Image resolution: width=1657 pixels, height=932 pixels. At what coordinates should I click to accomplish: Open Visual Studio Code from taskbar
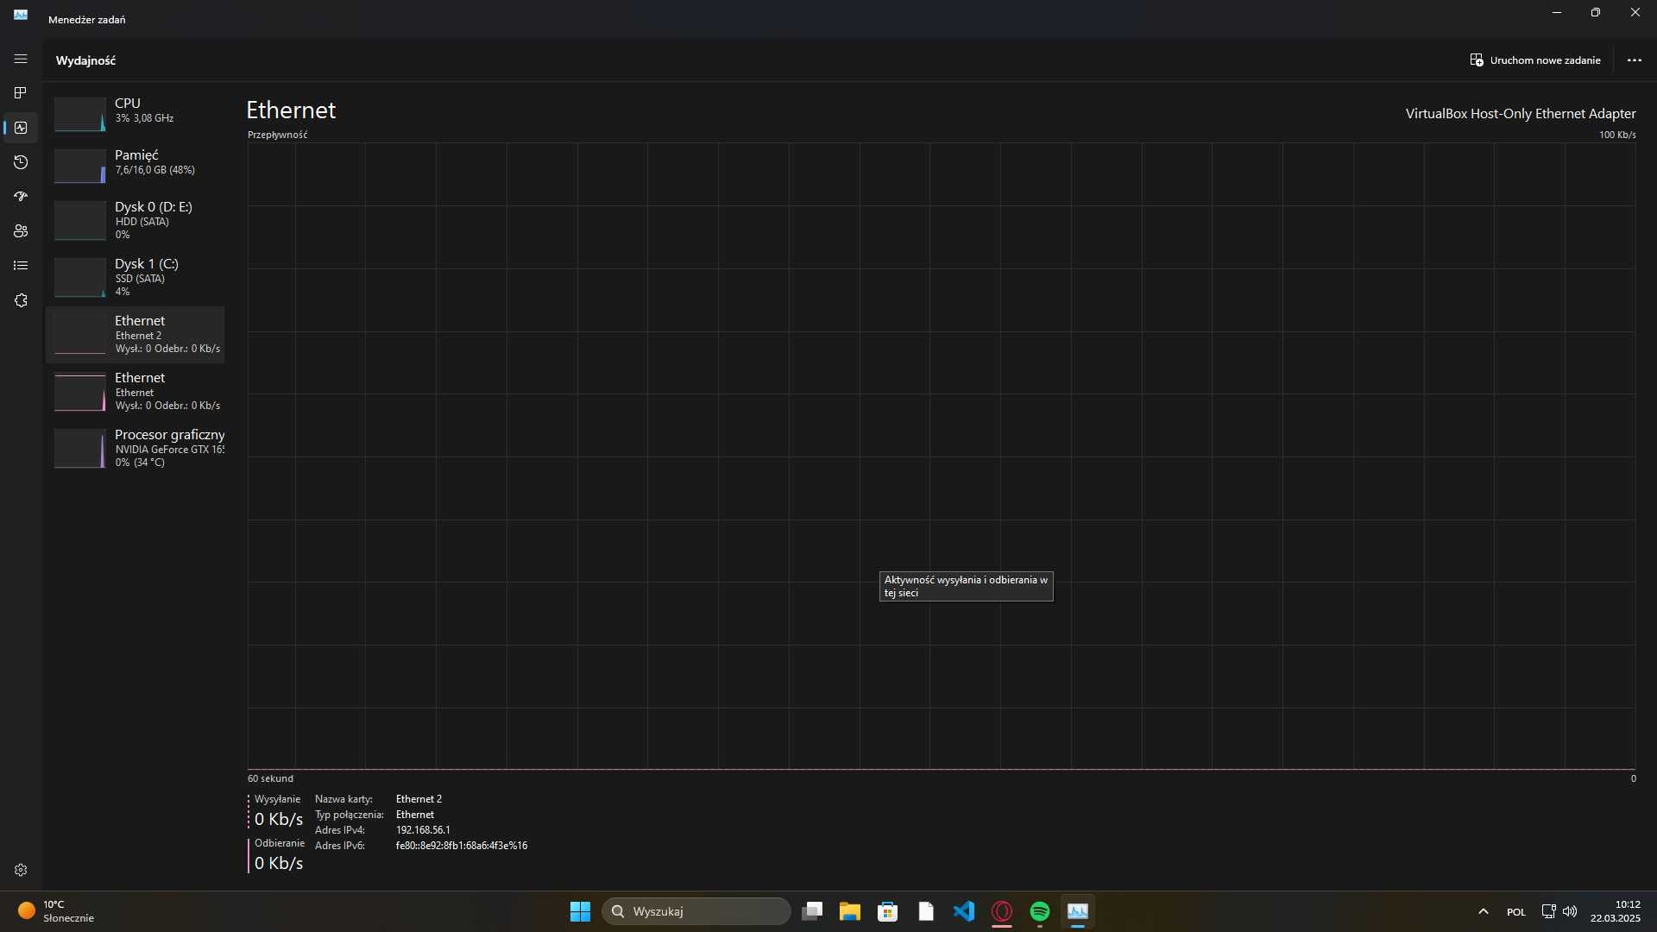(964, 911)
